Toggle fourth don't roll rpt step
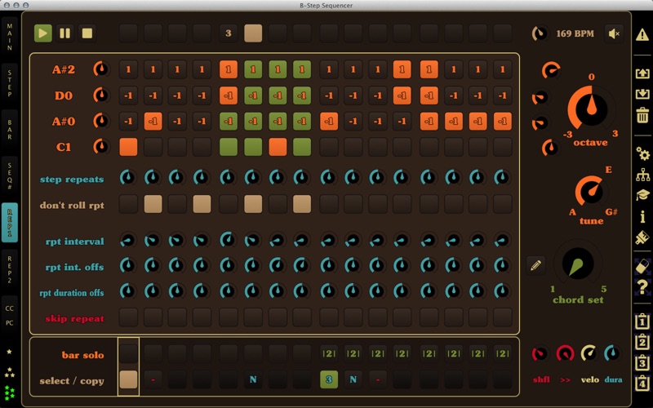The image size is (653, 408). click(x=202, y=205)
